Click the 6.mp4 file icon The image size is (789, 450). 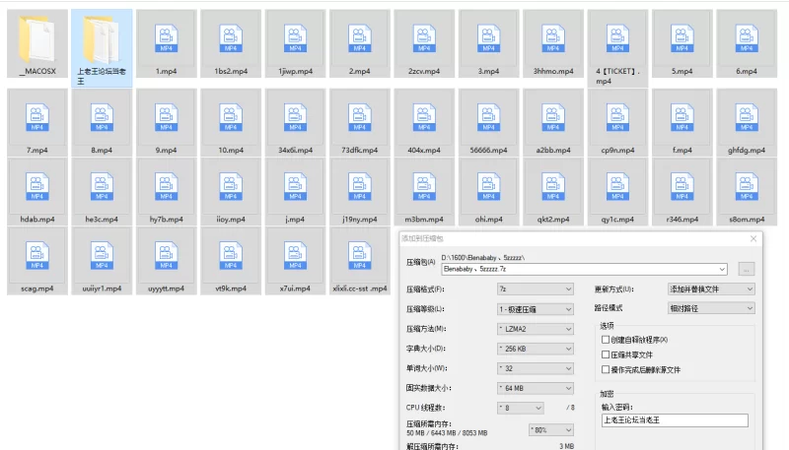click(x=747, y=39)
